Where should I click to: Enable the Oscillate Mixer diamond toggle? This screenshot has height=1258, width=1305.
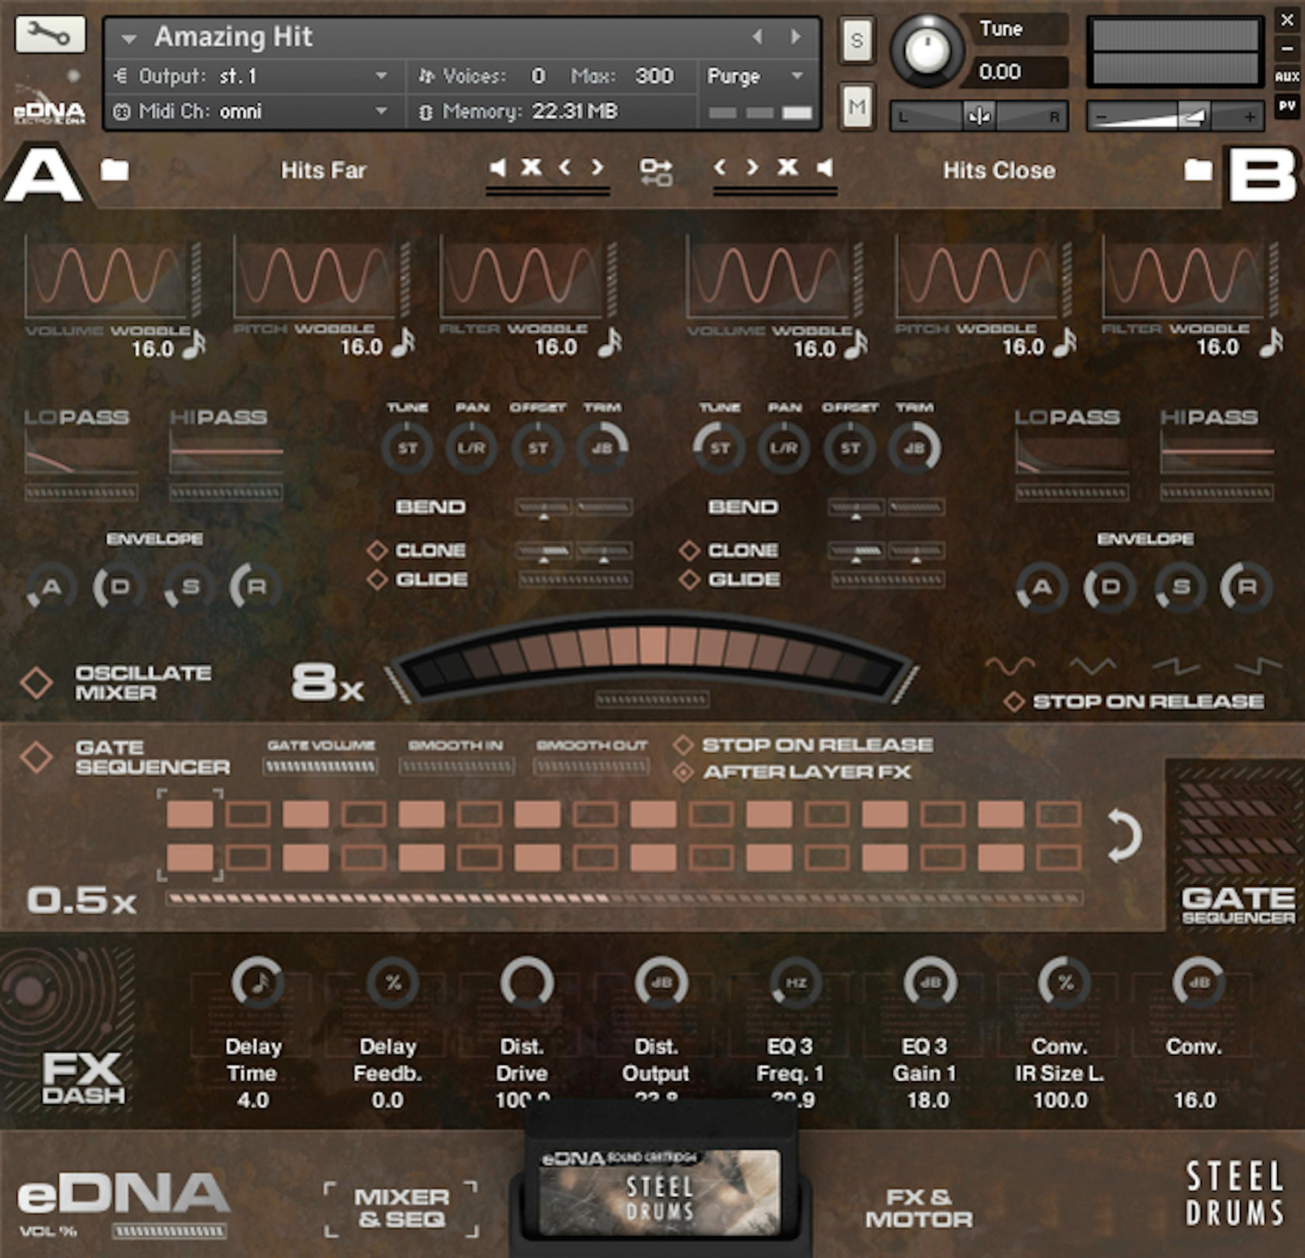[36, 683]
